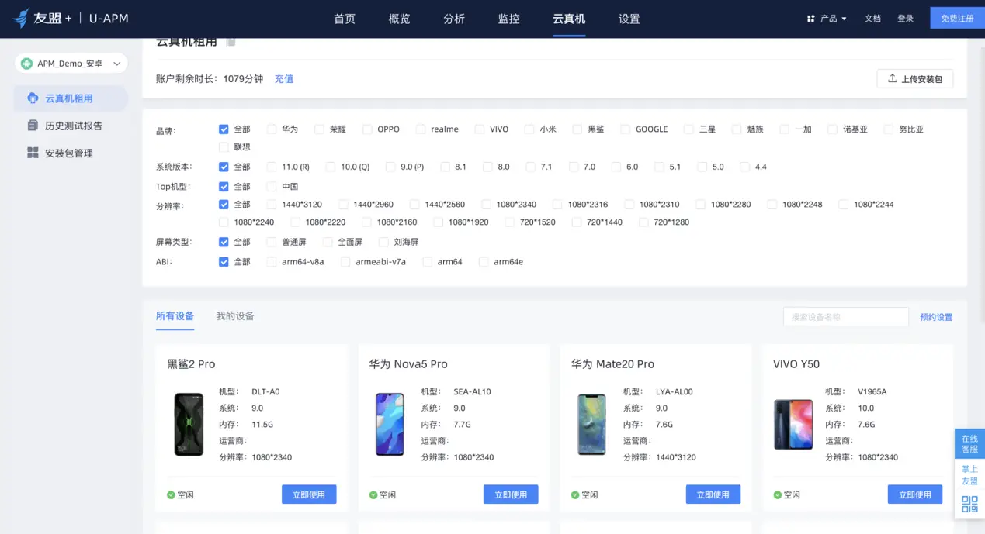Check the armeabi-v7a ABI checkbox
The height and width of the screenshot is (534, 985).
pos(345,262)
